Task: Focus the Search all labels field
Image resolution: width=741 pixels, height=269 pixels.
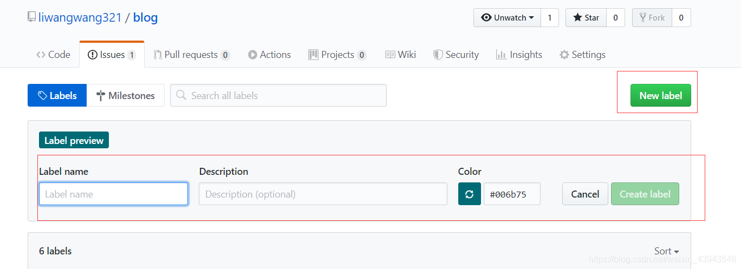Action: point(278,95)
